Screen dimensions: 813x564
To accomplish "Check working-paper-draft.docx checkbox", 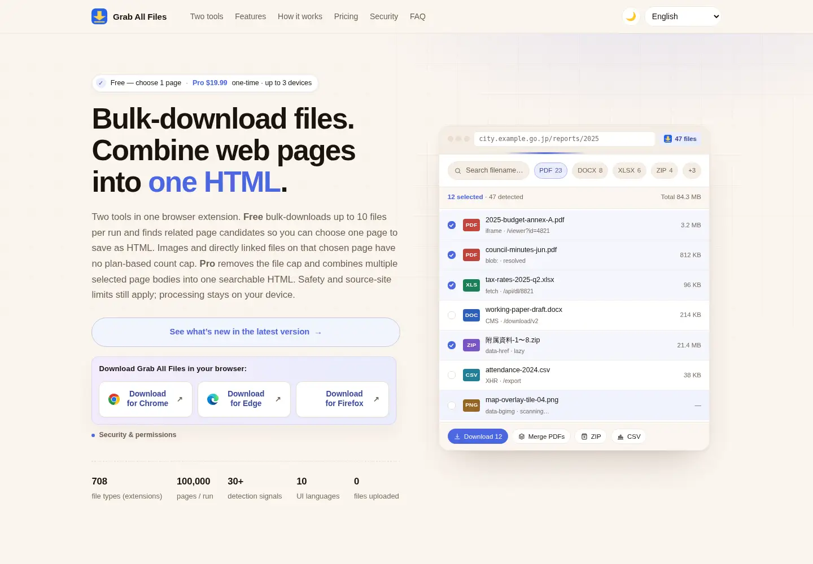I will tap(452, 315).
